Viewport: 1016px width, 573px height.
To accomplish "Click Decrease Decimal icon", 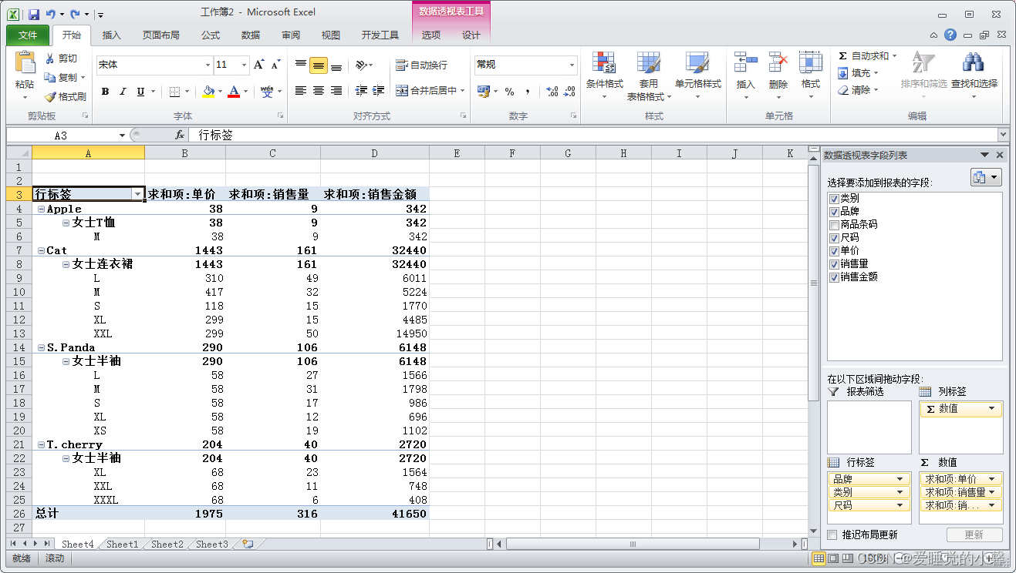I will pyautogui.click(x=569, y=92).
